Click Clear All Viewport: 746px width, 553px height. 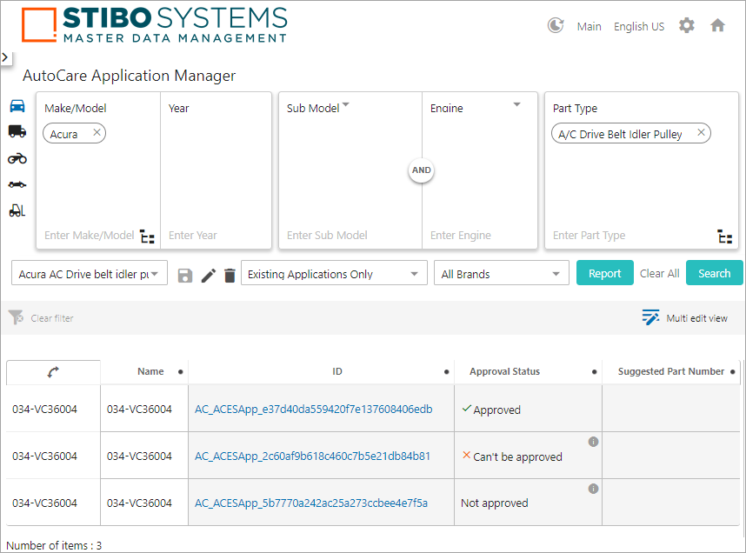659,274
